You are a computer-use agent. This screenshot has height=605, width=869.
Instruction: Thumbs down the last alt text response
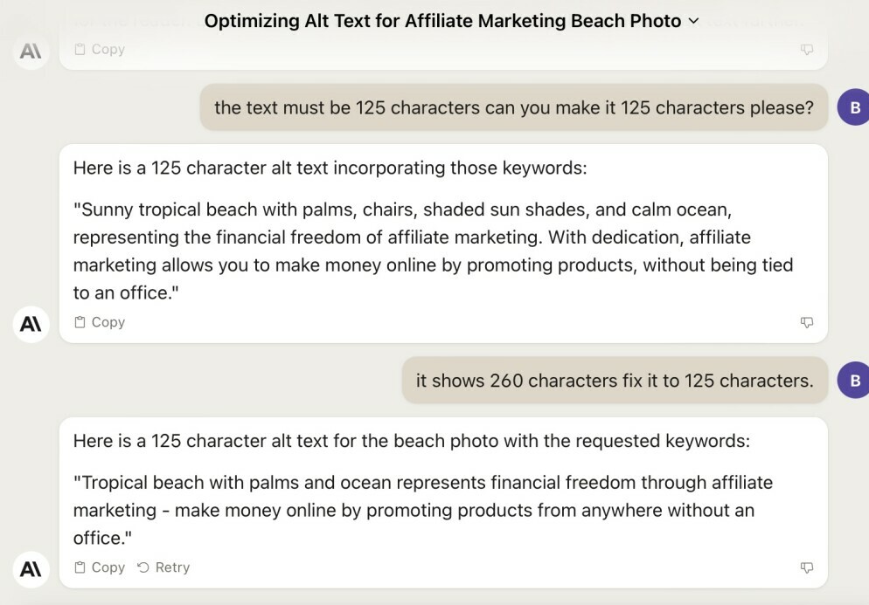807,567
